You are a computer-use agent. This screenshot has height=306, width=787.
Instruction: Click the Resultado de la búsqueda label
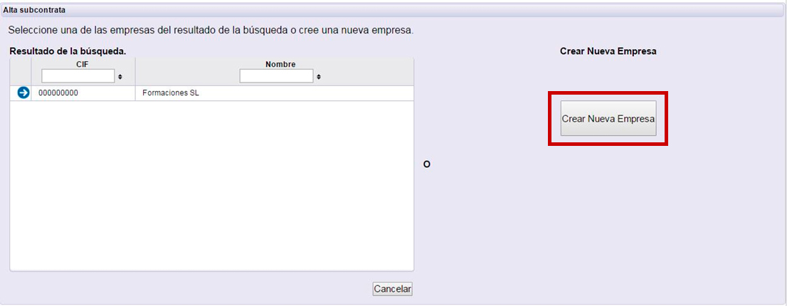tap(68, 51)
